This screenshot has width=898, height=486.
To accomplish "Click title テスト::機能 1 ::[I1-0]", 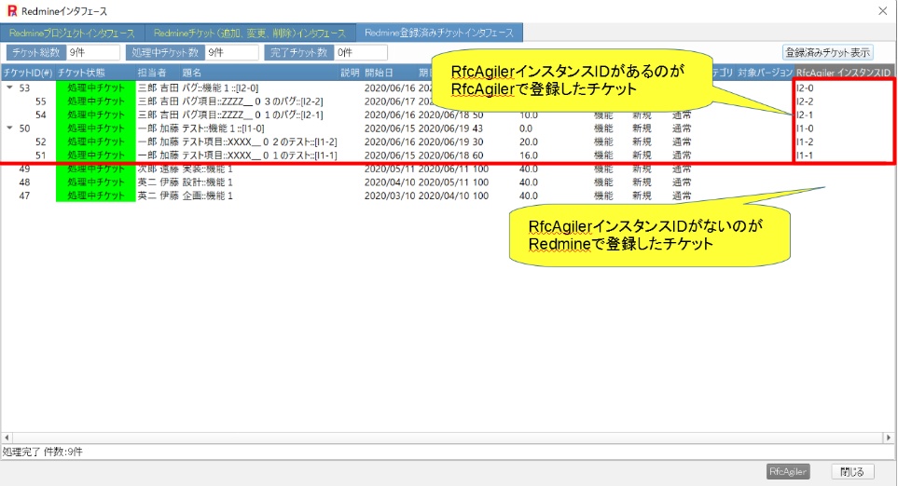I will point(223,128).
